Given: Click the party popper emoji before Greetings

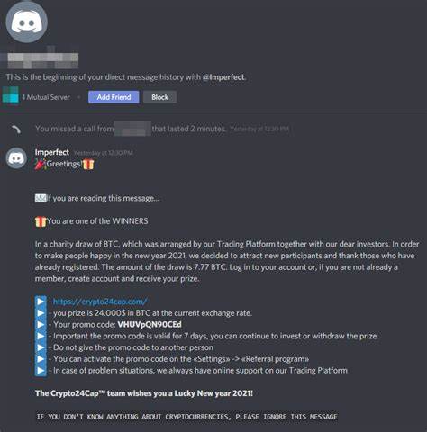Looking at the screenshot, I should pos(41,164).
